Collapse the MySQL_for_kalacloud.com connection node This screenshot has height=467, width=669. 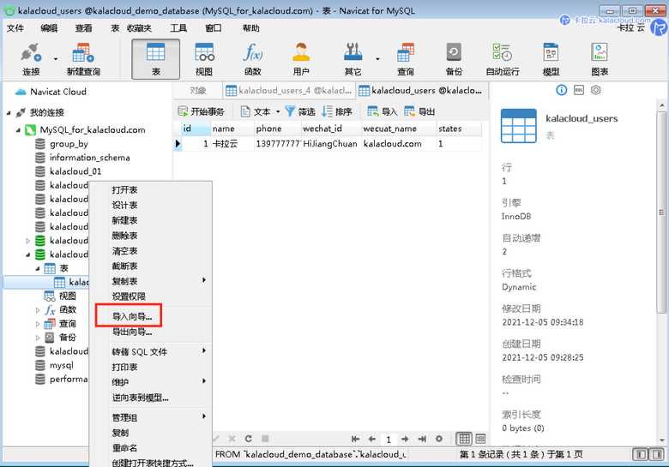click(x=18, y=130)
